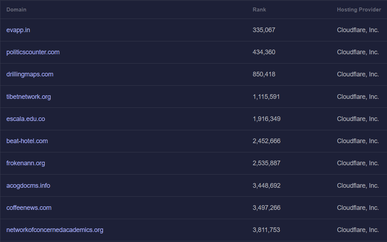The image size is (387, 242).
Task: Click rank value 2,452,666
Action: (x=266, y=141)
